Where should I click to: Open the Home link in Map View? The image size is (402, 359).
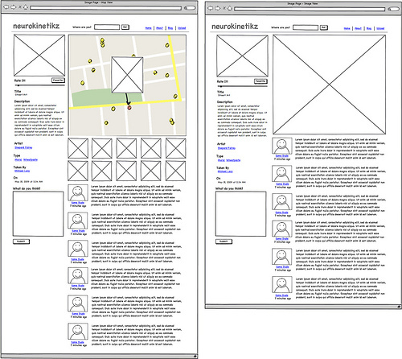[x=149, y=28]
